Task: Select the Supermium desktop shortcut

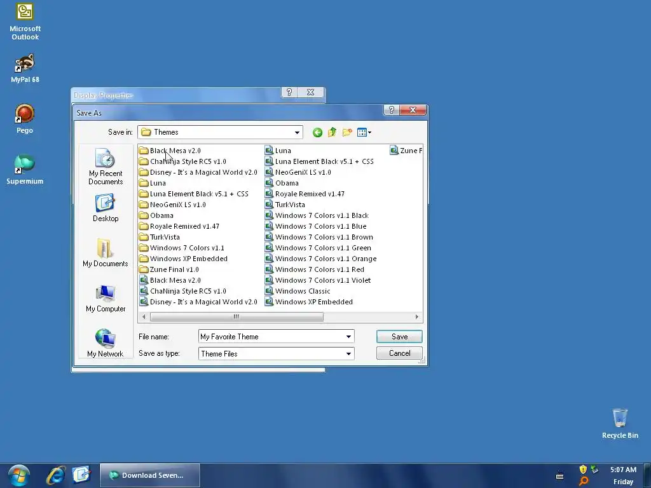Action: point(25,170)
